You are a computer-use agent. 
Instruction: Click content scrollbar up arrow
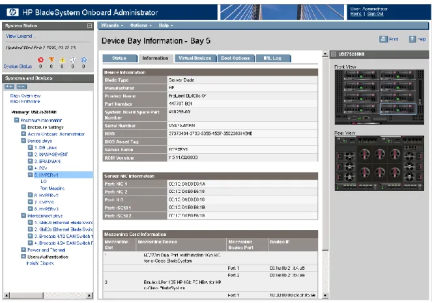(325, 53)
